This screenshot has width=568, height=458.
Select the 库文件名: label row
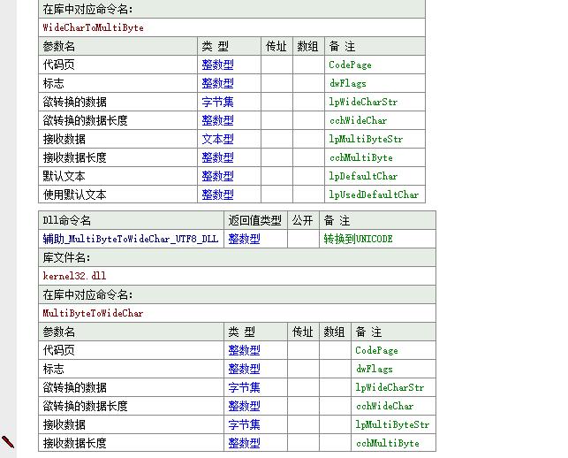(x=237, y=257)
